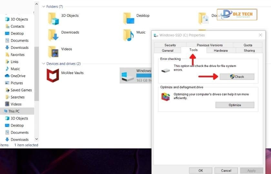Click OneDrive in the navigation sidebar
271x174 pixels.
point(18,76)
